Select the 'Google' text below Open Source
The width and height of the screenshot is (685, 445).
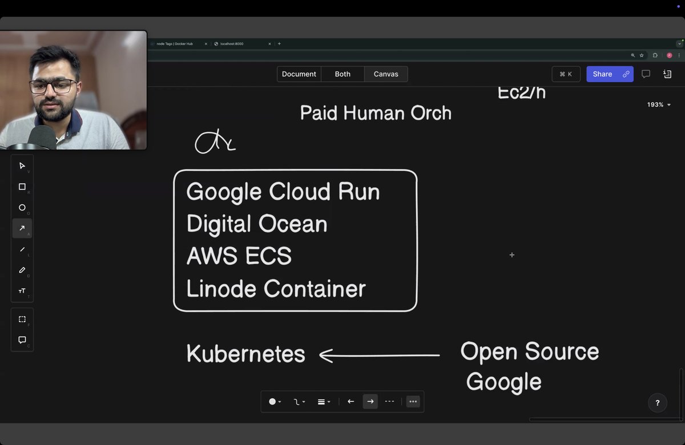(x=504, y=382)
